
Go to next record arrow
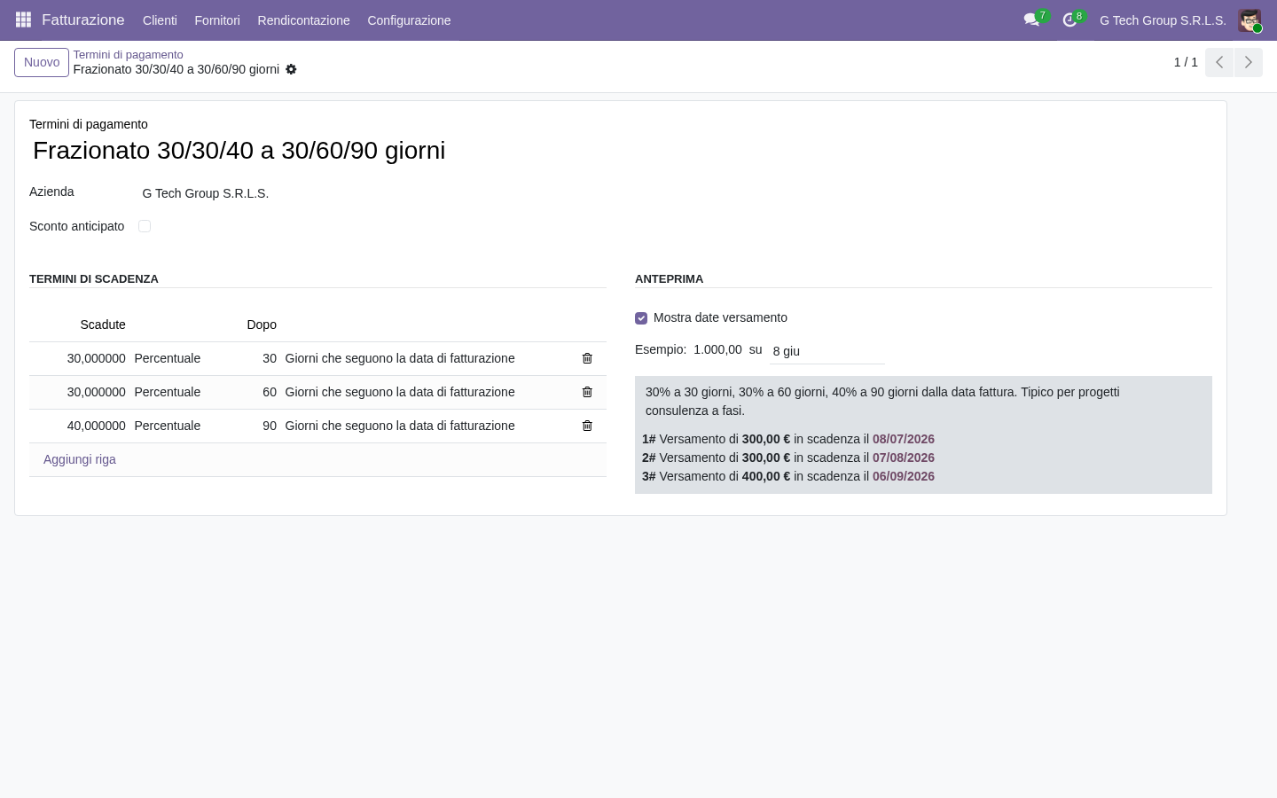click(1248, 62)
